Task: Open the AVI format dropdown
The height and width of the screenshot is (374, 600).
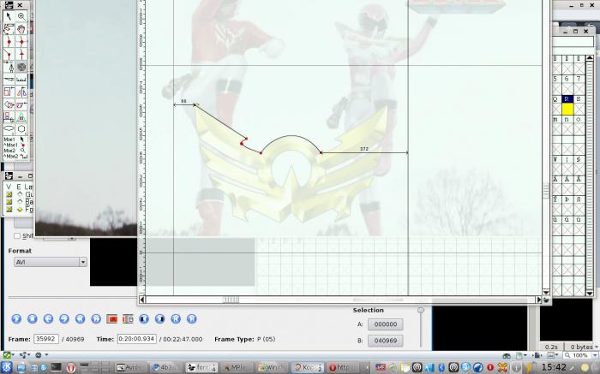Action: click(x=51, y=262)
